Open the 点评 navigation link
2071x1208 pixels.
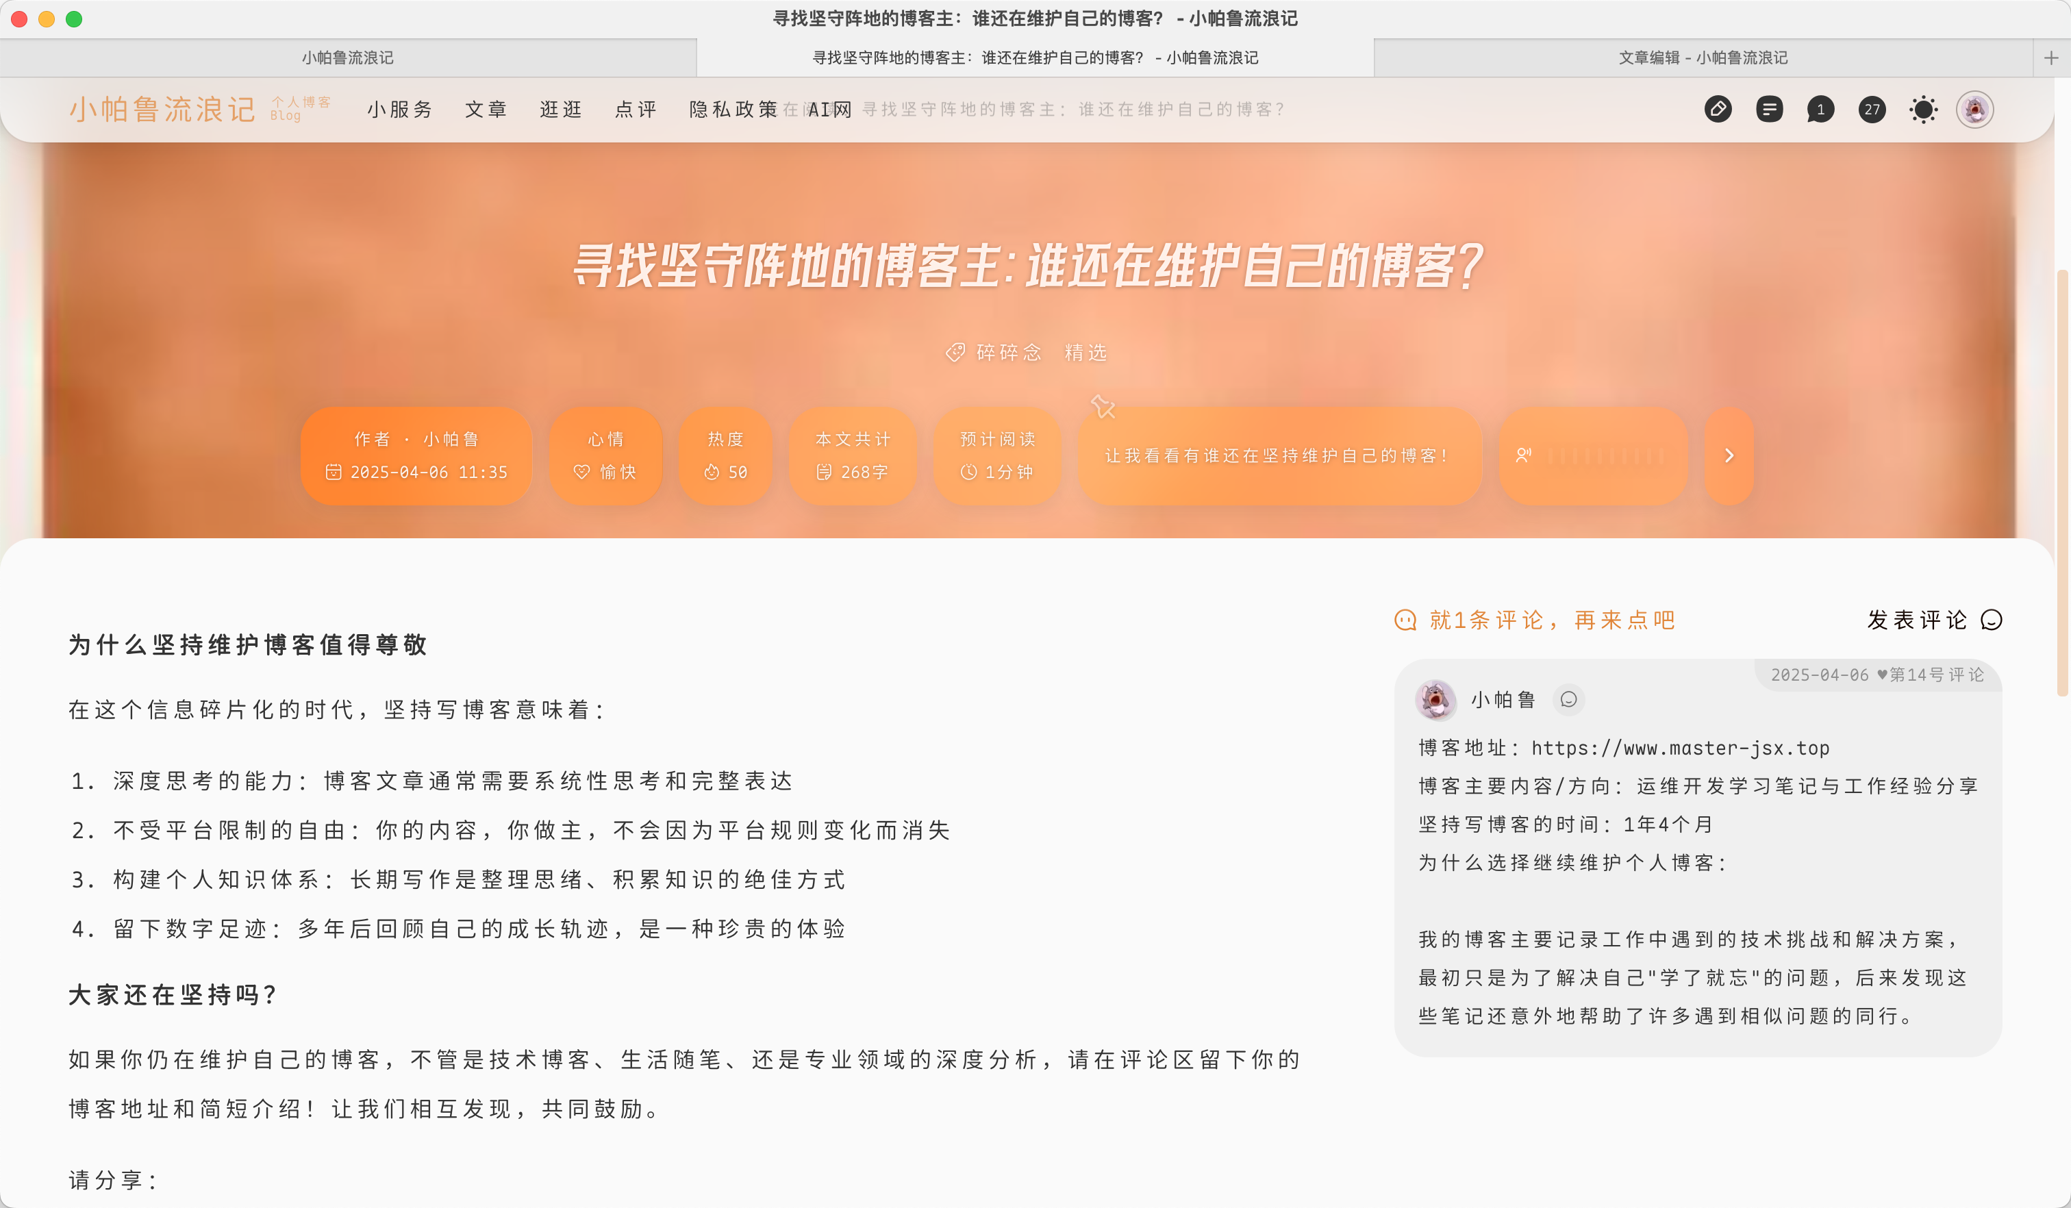coord(636,110)
